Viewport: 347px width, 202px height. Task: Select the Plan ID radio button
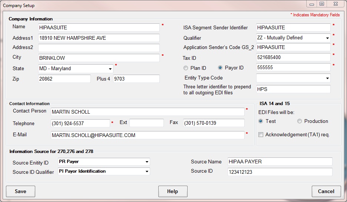186,68
